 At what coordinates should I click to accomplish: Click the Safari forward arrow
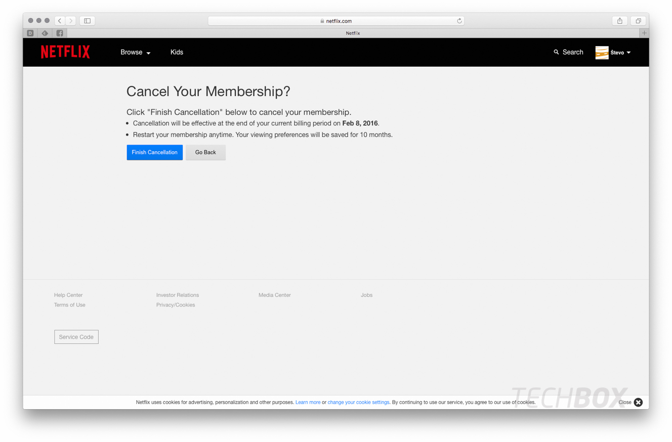tap(71, 21)
